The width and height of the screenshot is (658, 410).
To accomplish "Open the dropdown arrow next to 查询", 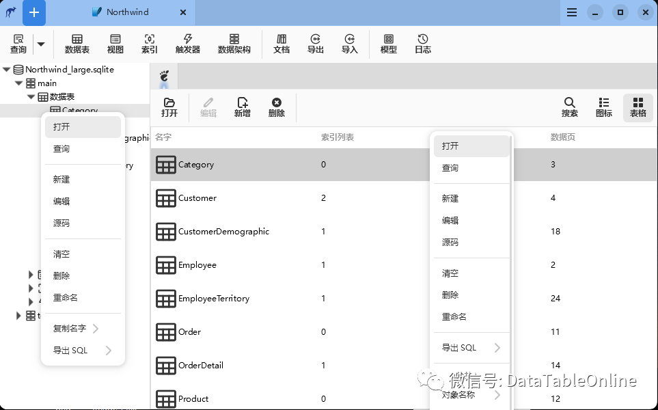I will (x=41, y=44).
